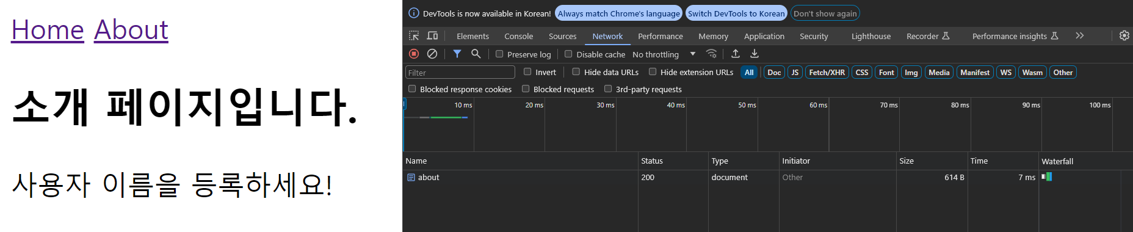This screenshot has height=232, width=1133.
Task: Import HAR file upload icon
Action: coord(736,54)
